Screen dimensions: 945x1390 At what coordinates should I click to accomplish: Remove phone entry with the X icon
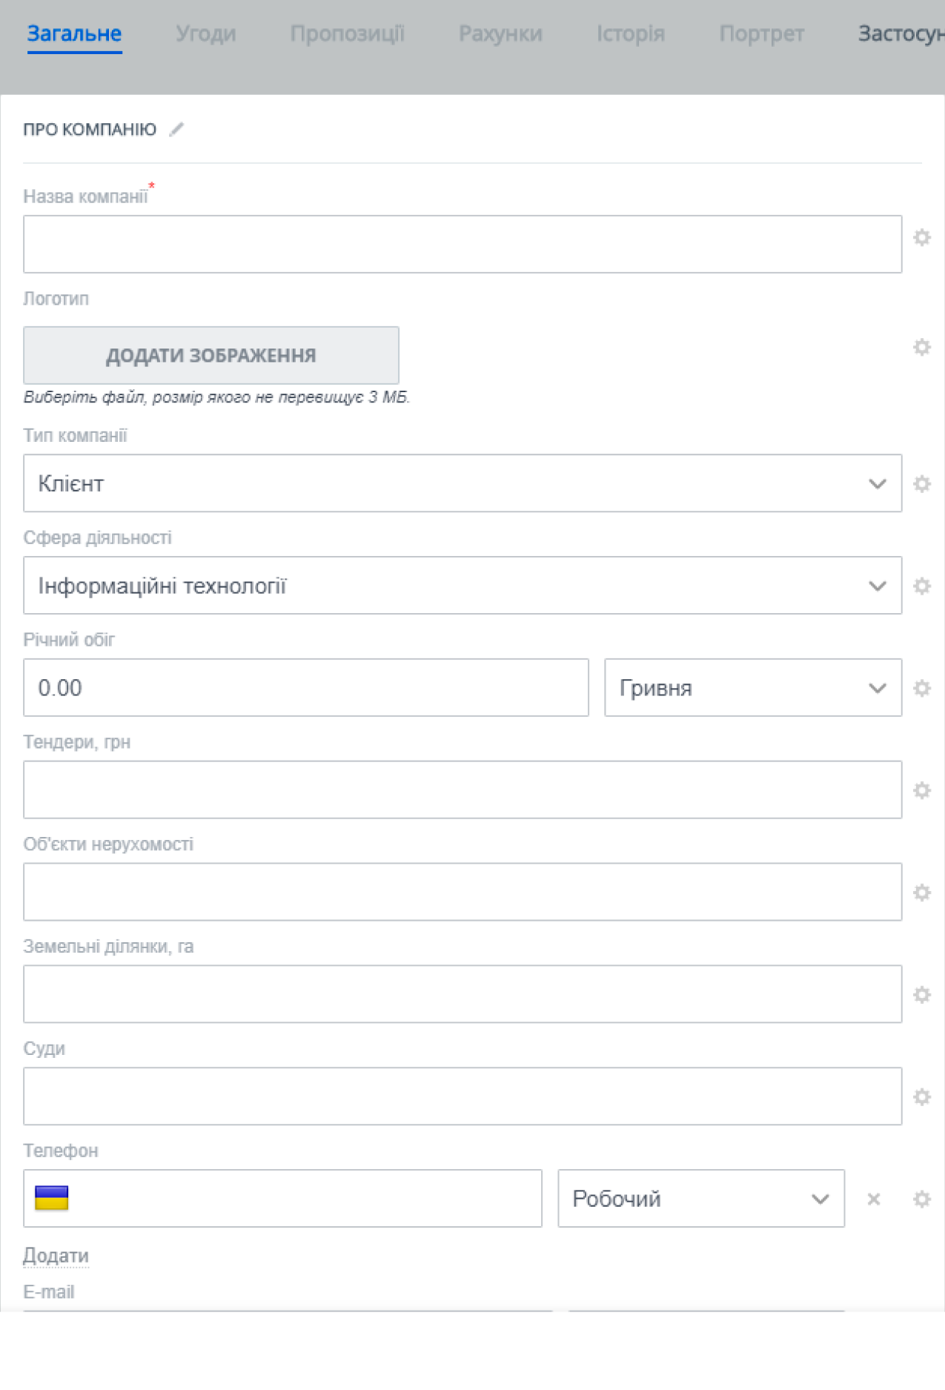(874, 1199)
